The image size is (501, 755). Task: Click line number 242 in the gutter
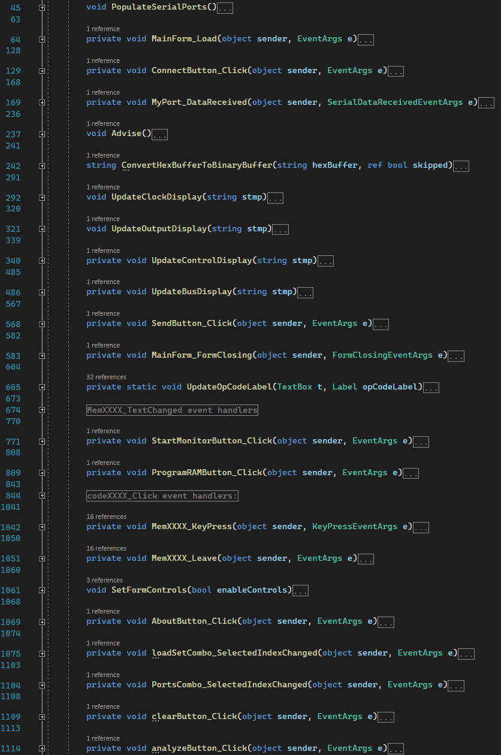click(x=13, y=166)
